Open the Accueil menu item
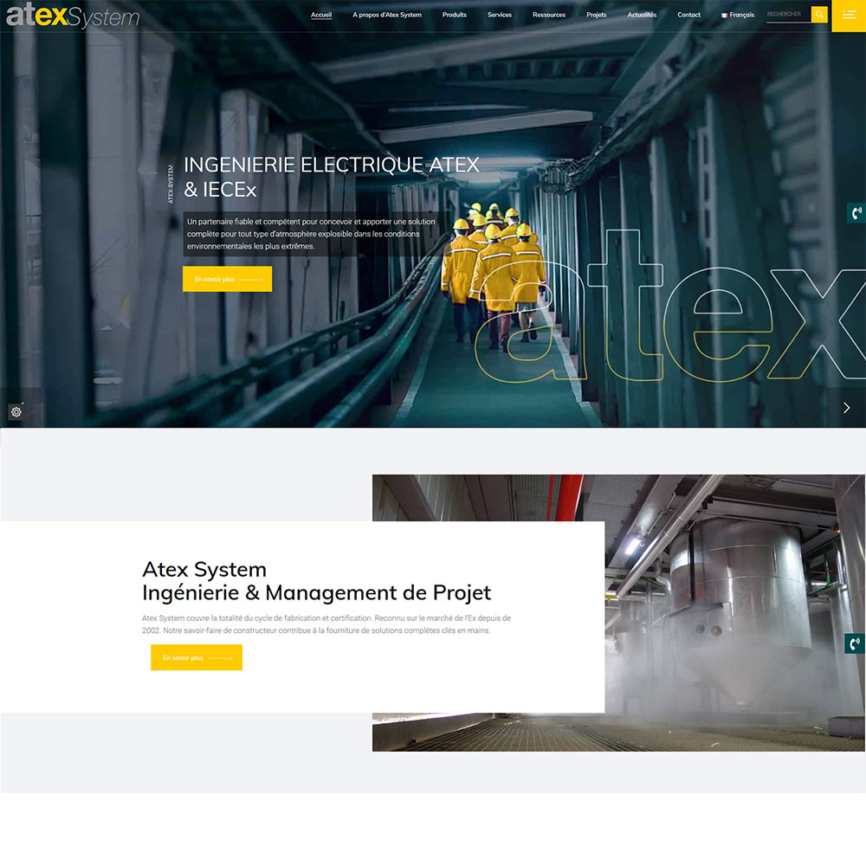The height and width of the screenshot is (866, 866). tap(321, 15)
